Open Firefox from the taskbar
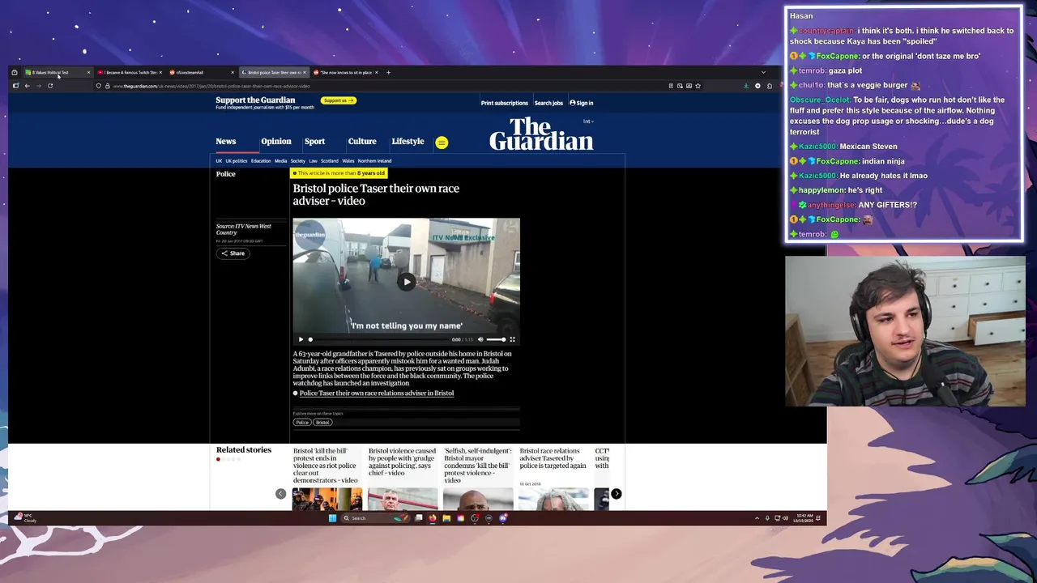Image resolution: width=1037 pixels, height=583 pixels. [x=432, y=518]
